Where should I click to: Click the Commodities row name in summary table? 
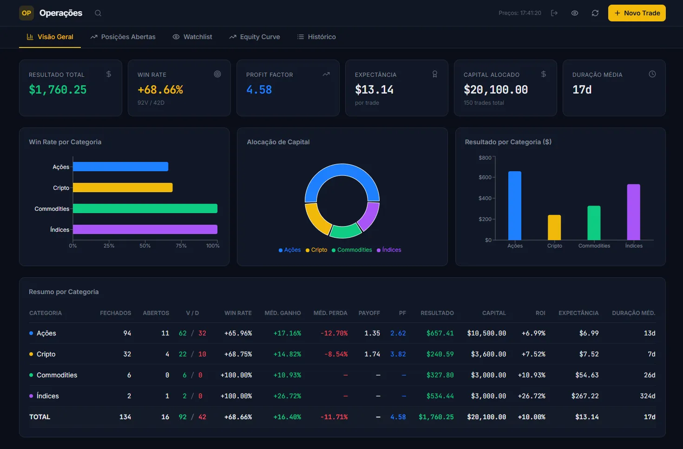coord(57,375)
